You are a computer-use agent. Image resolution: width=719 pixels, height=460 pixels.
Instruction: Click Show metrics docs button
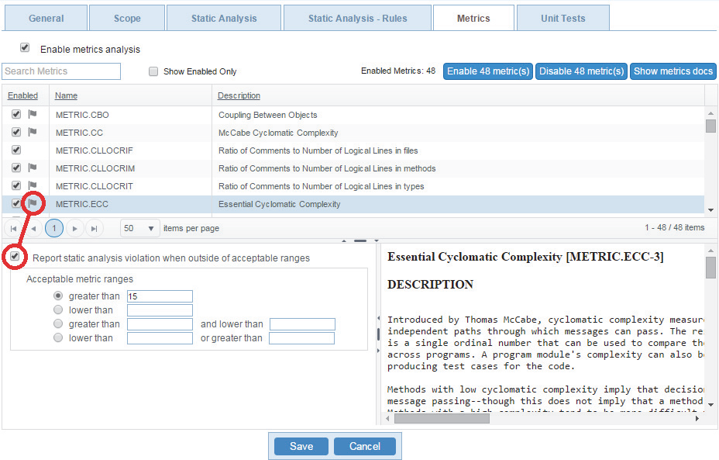[x=673, y=71]
